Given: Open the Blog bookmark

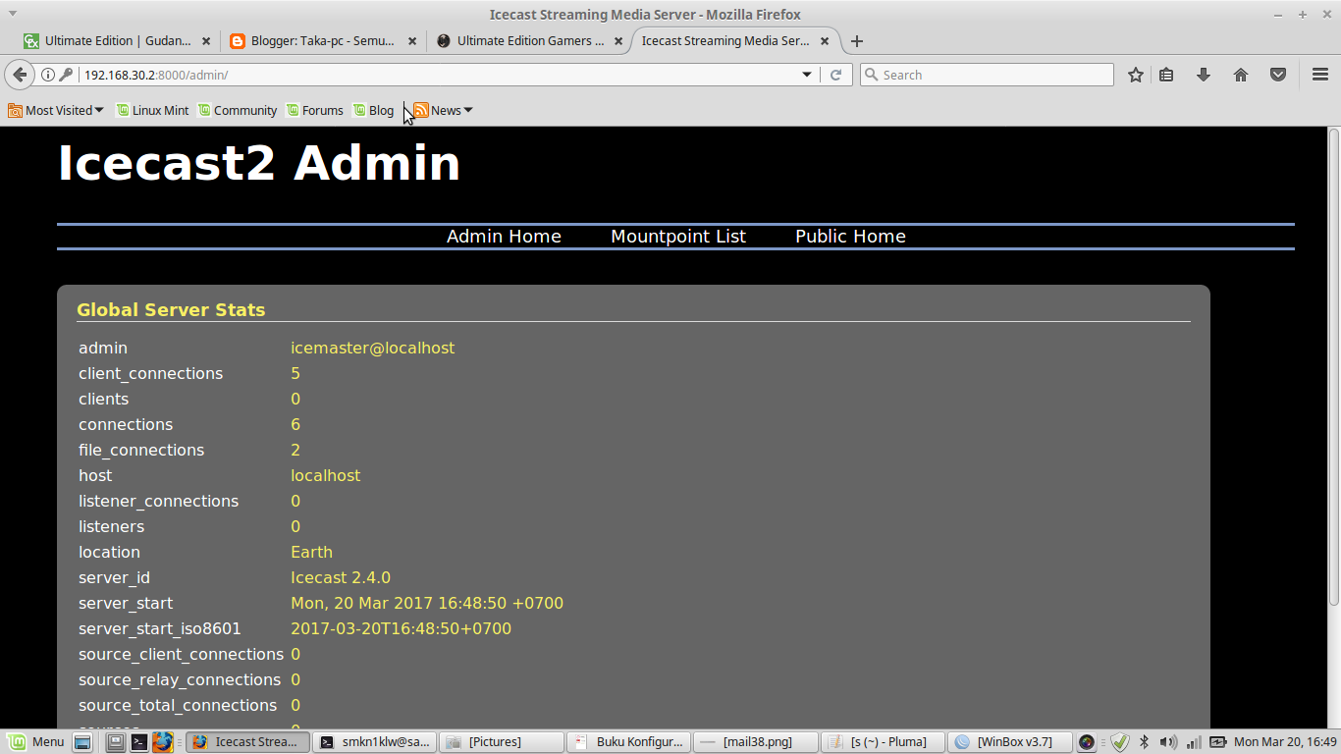Looking at the screenshot, I should [373, 111].
